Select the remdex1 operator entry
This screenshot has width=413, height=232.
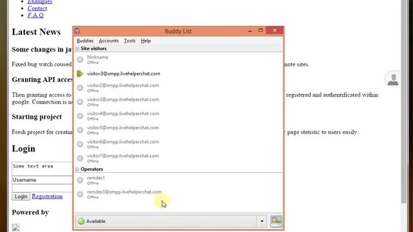point(179,180)
